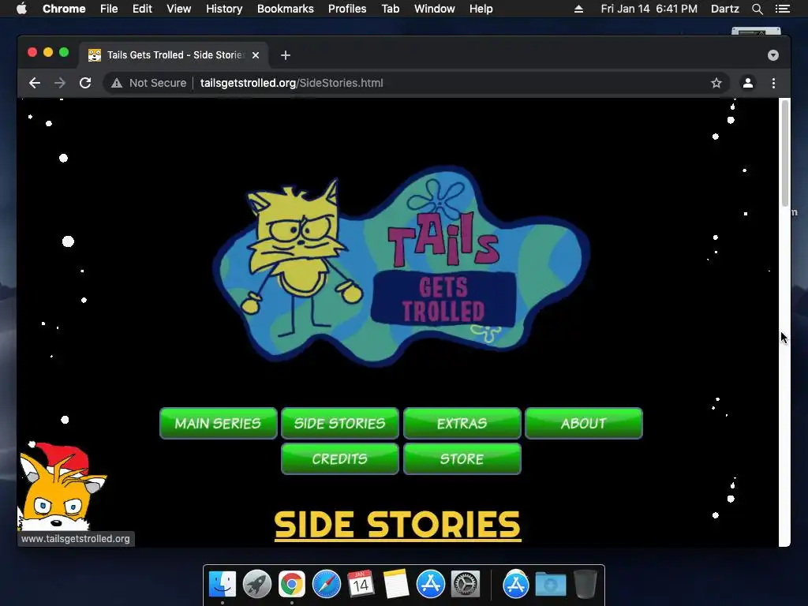This screenshot has height=606, width=808.
Task: Go back with the browser back arrow
Action: [35, 83]
